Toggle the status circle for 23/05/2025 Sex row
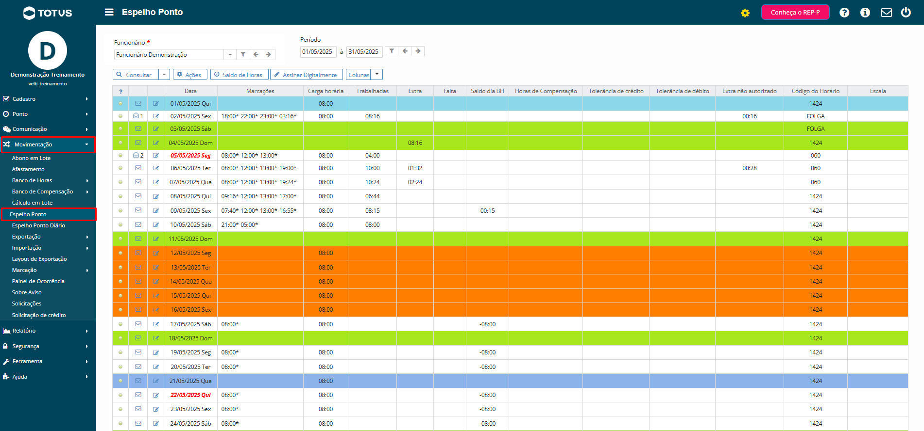Image resolution: width=924 pixels, height=431 pixels. pos(120,409)
